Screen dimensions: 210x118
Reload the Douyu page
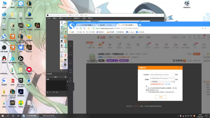pyautogui.click(x=81, y=28)
